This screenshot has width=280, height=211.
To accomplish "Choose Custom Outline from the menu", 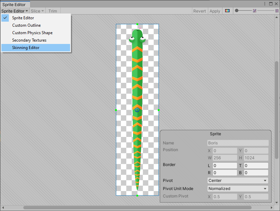I will pos(26,25).
